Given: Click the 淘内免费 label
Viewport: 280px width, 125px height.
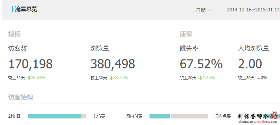Looking at the screenshot, I should [x=223, y=116].
